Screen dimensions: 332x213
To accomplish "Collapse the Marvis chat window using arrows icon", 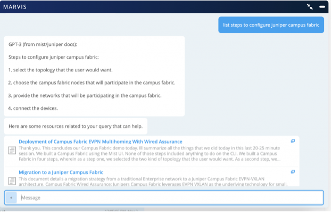I will pos(310,7).
